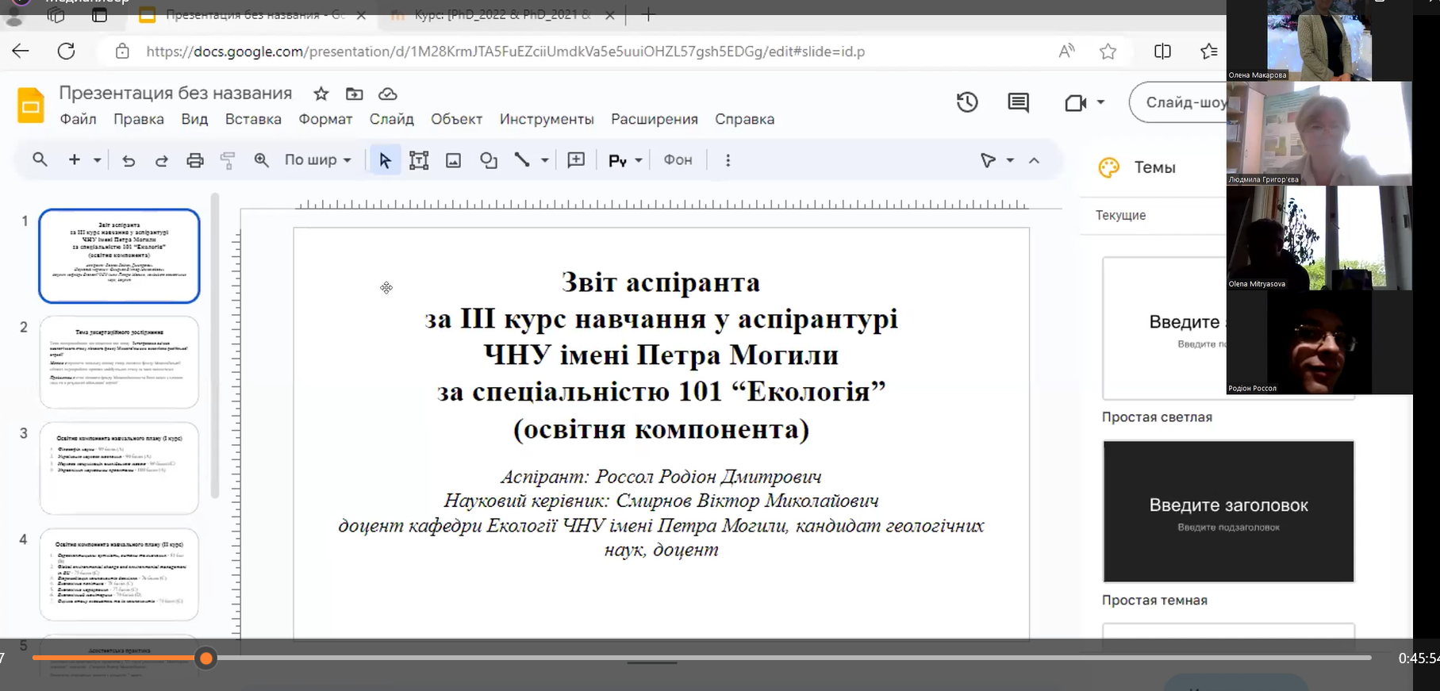This screenshot has height=691, width=1440.
Task: Open the favorites list icon
Action: (1209, 52)
